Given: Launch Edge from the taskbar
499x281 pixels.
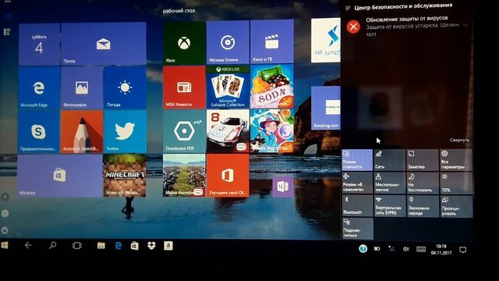Looking at the screenshot, I should pyautogui.click(x=118, y=245).
